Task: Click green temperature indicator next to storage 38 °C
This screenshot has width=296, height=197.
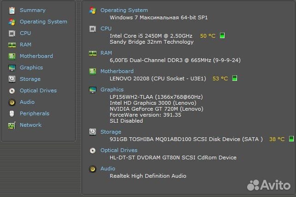Action: point(291,139)
